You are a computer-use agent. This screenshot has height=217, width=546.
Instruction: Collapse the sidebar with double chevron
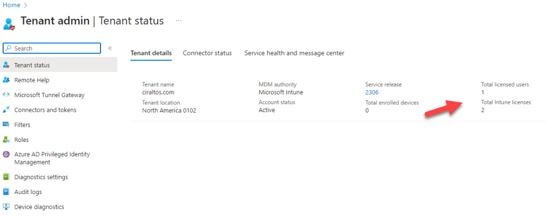tap(110, 49)
